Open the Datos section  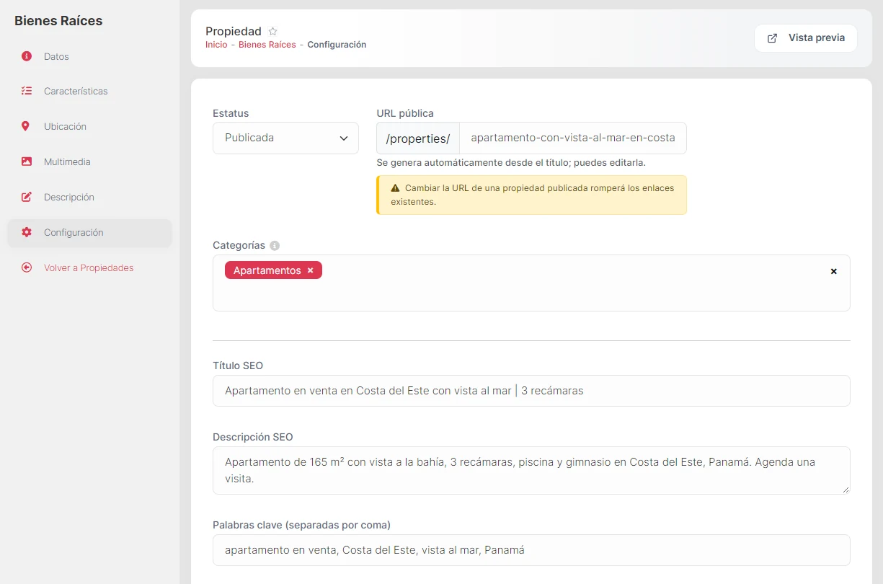click(x=89, y=56)
